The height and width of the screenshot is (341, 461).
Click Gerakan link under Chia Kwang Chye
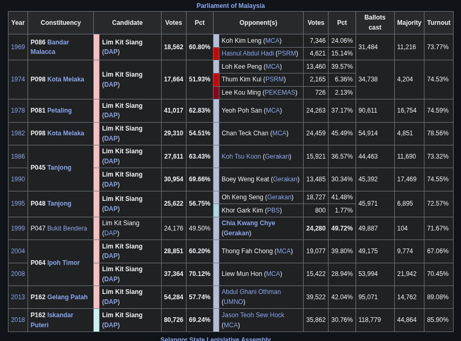(236, 233)
